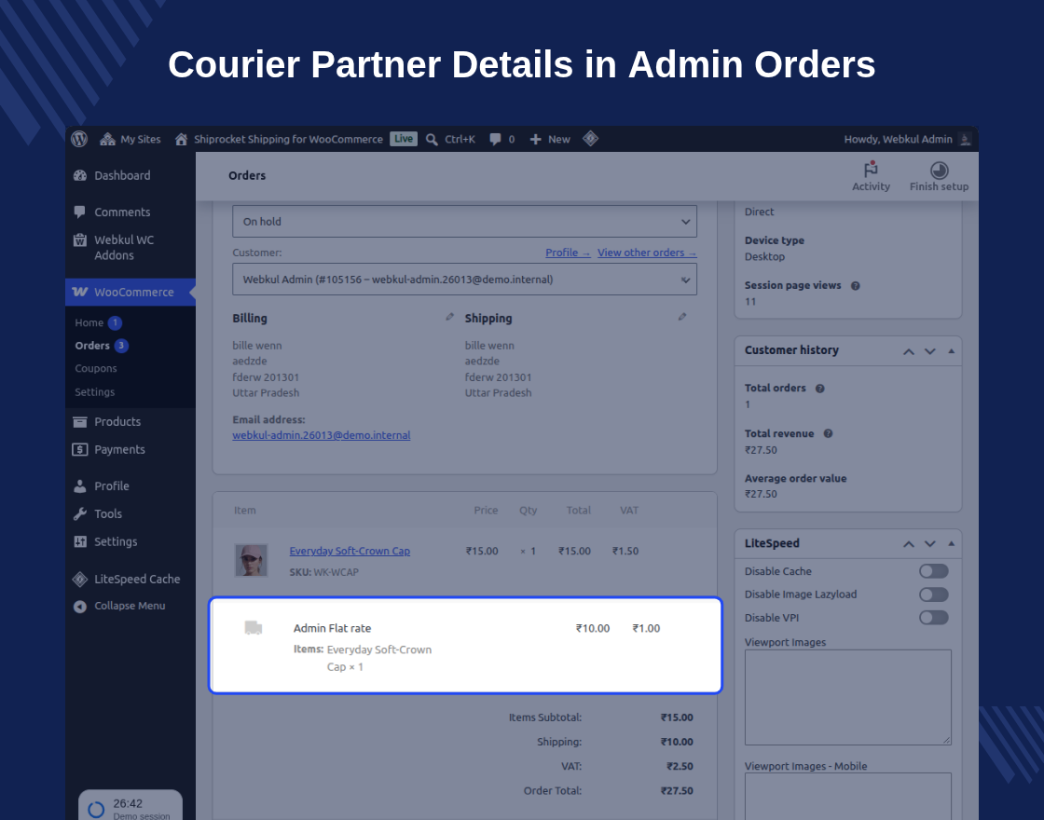Click in Viewport Images textarea
The image size is (1044, 820).
point(847,698)
